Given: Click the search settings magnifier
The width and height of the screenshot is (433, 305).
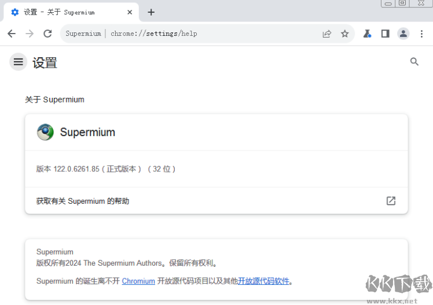Looking at the screenshot, I should pyautogui.click(x=414, y=61).
